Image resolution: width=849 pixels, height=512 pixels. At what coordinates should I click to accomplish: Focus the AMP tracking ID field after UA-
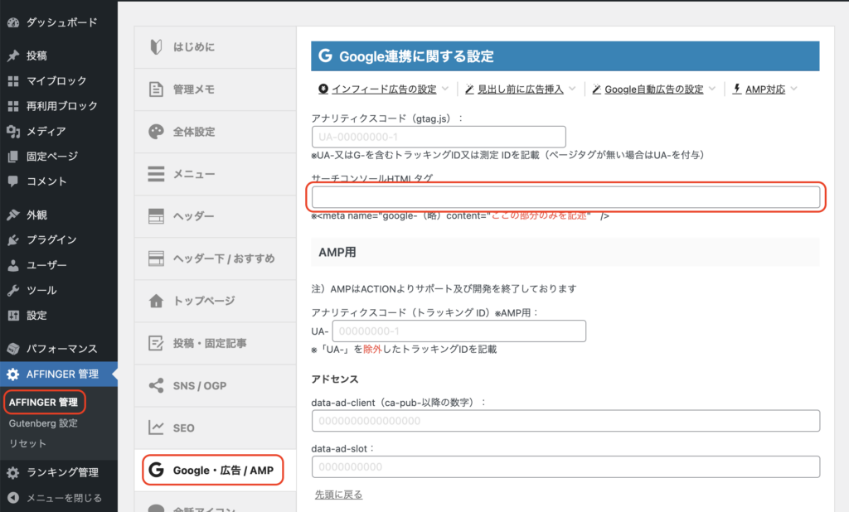(459, 331)
